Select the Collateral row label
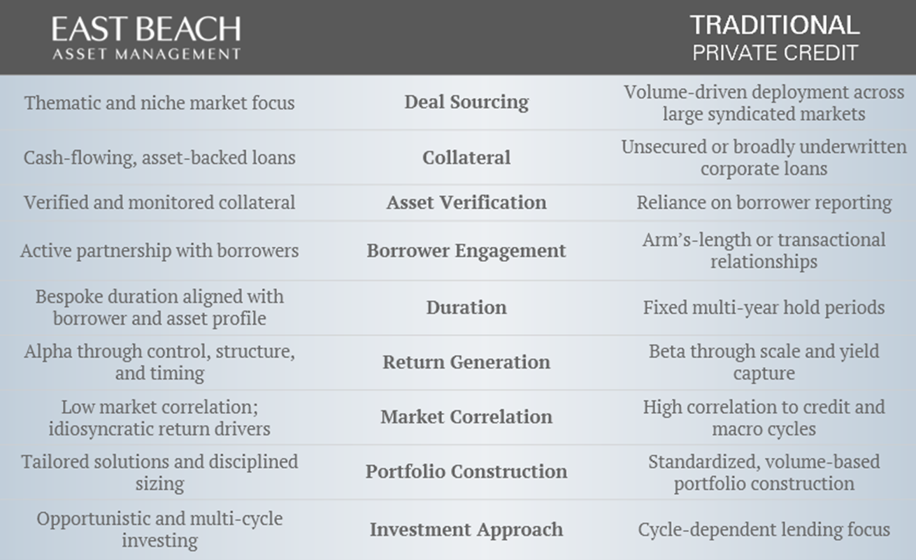916x560 pixels. tap(466, 158)
